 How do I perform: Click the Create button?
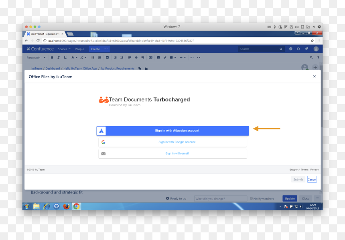[x=95, y=49]
